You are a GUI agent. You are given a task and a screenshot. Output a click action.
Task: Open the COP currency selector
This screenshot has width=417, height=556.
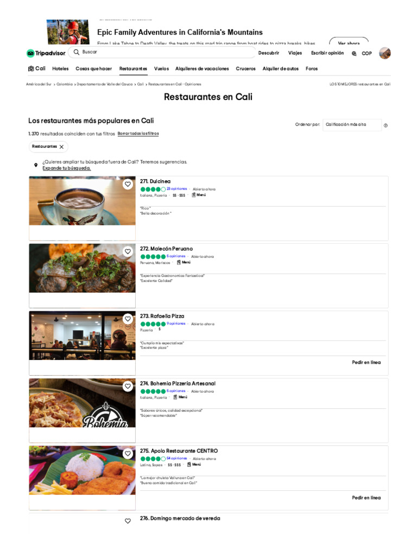pyautogui.click(x=367, y=54)
